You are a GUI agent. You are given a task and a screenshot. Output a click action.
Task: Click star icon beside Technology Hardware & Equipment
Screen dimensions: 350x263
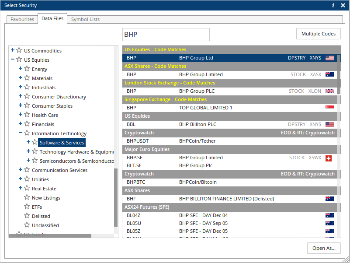coord(35,151)
